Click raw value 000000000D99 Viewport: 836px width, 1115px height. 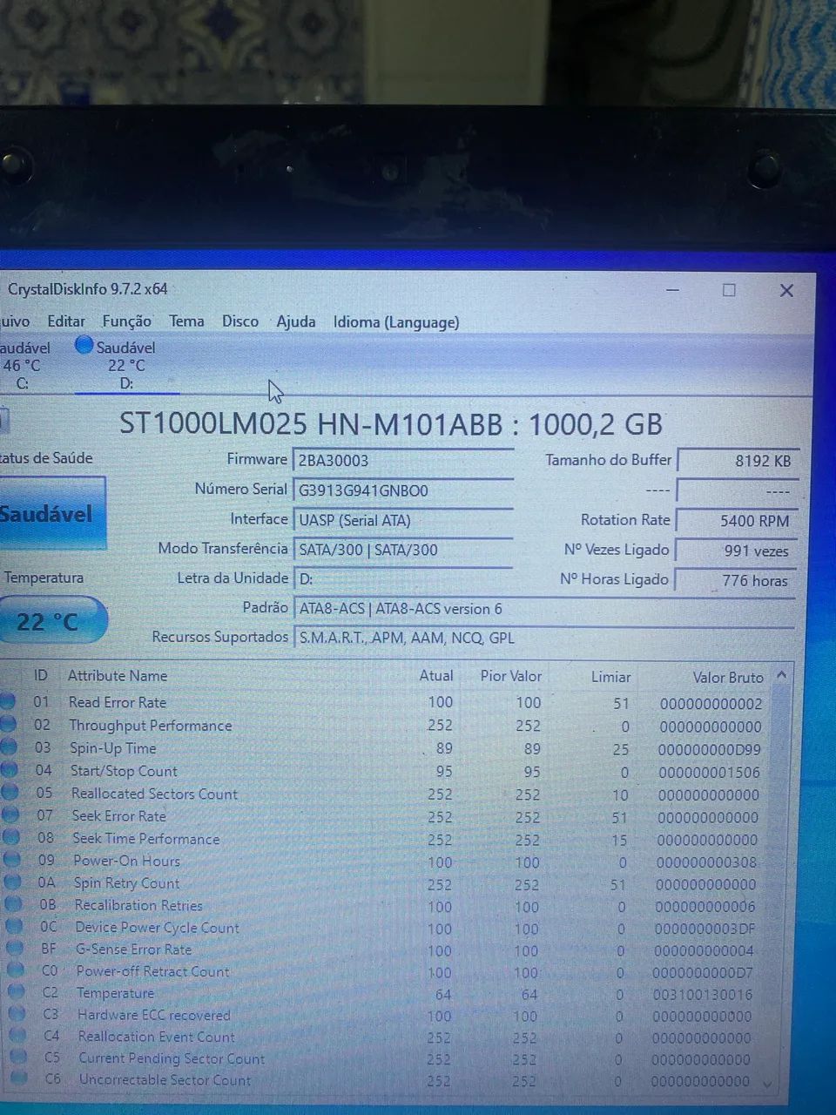[709, 749]
